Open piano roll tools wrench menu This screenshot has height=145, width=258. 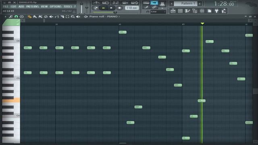tap(11, 17)
